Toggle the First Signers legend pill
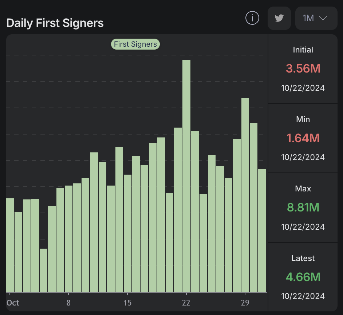343x315 pixels. coord(135,44)
